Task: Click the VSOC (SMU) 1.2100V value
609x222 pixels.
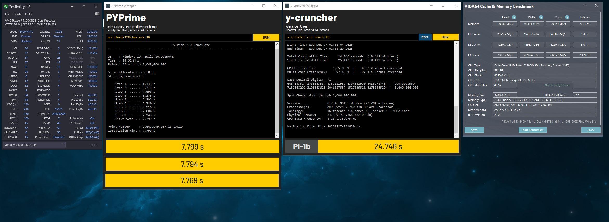Action: coord(92,48)
